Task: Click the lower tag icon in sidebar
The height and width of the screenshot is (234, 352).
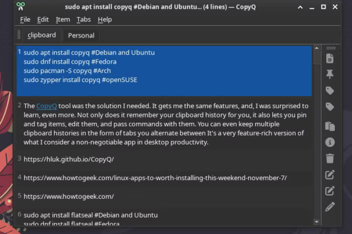Action: tap(330, 107)
